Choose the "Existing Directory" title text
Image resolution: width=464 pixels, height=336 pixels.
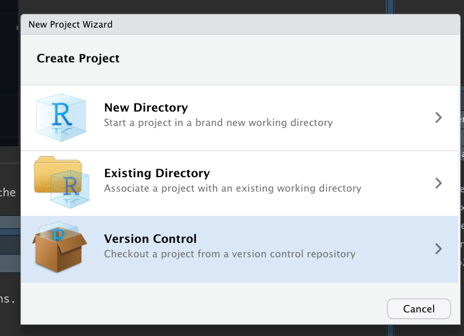coord(157,173)
